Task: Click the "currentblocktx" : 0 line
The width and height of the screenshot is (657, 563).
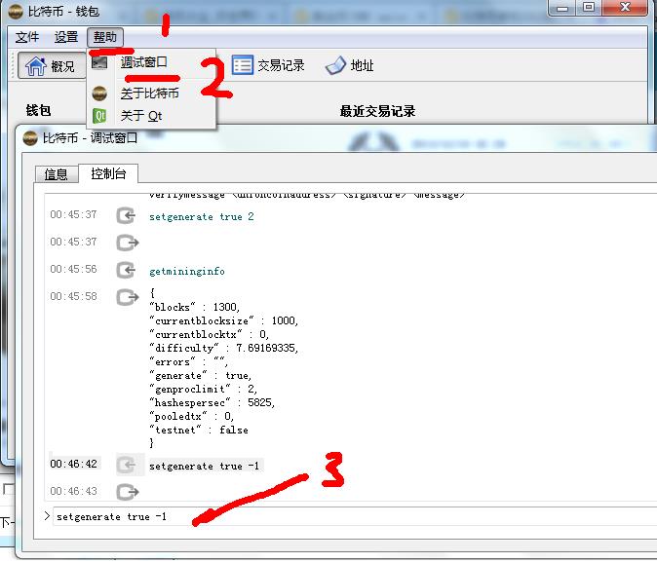Action: (x=209, y=334)
